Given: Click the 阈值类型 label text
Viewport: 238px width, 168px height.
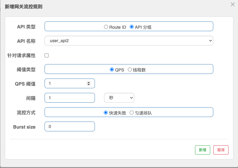Looking at the screenshot, I should (x=26, y=70).
